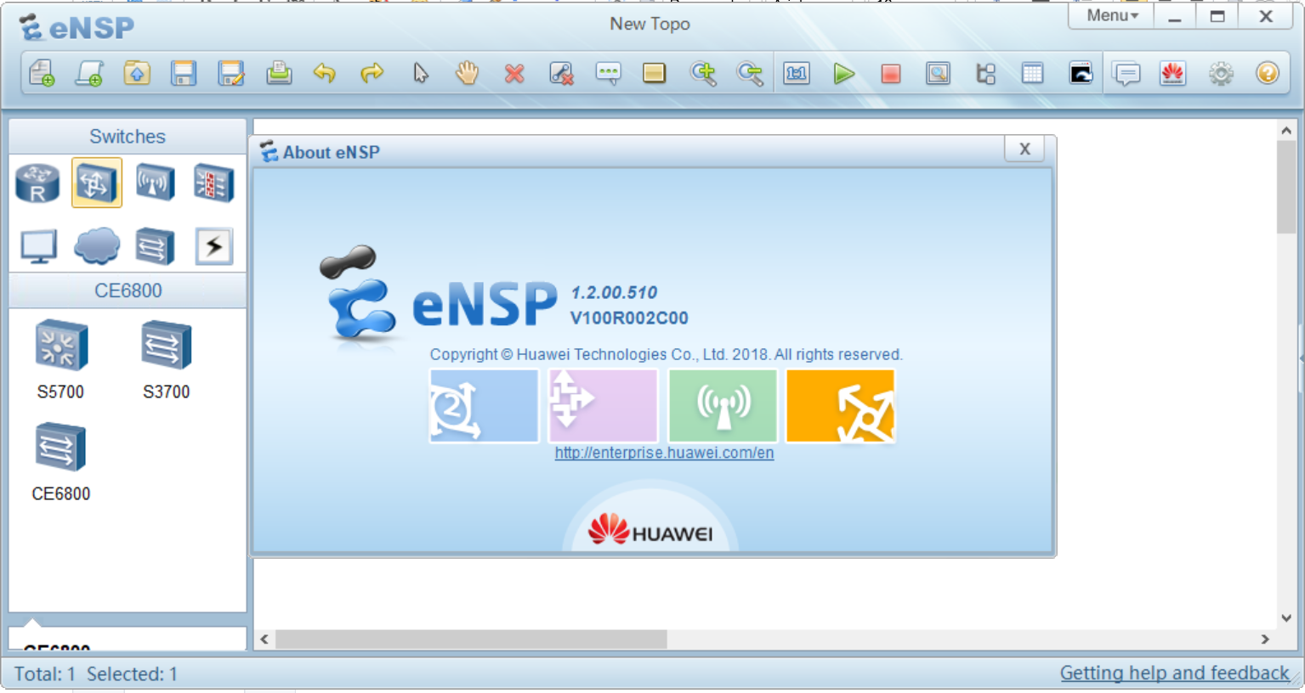
Task: Click the 'Total: 1 Selected: 1' status text
Action: coord(96,674)
